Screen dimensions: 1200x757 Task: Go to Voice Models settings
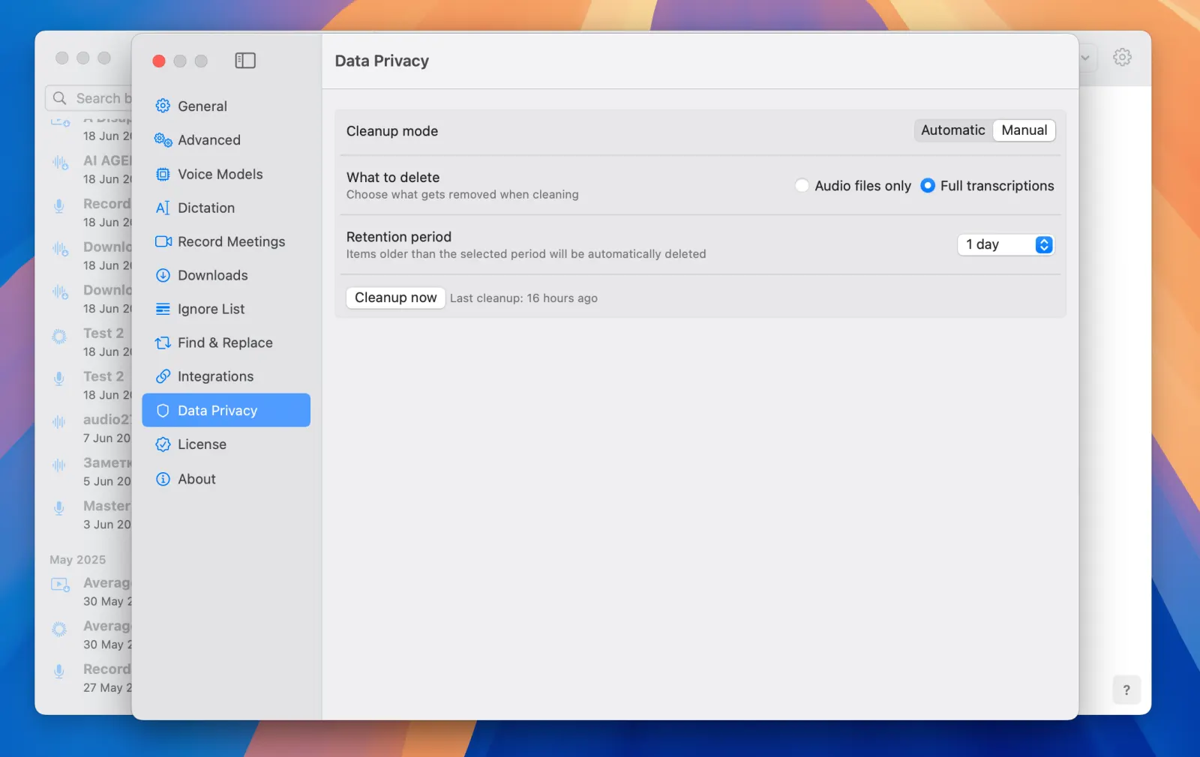click(x=226, y=175)
